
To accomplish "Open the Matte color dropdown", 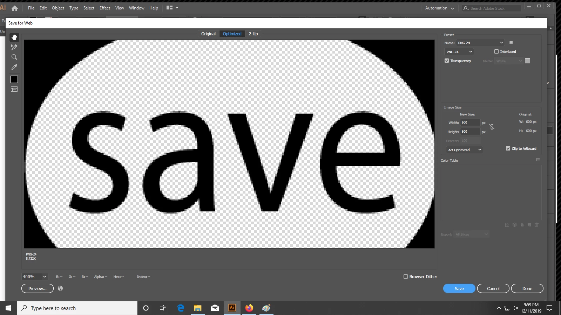I will (x=509, y=61).
